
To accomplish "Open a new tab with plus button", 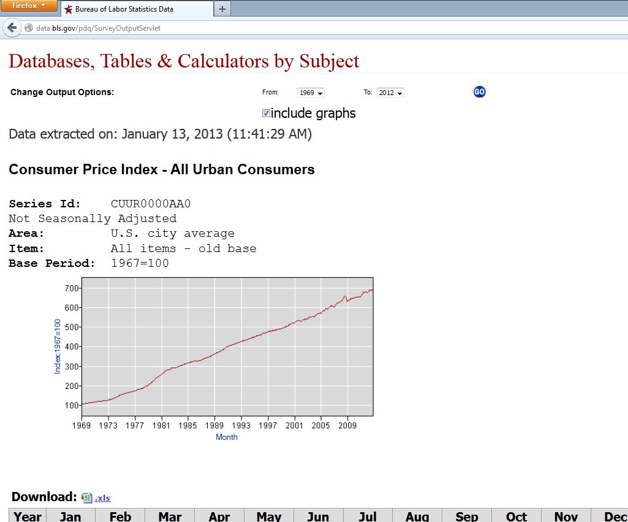I will coord(222,9).
